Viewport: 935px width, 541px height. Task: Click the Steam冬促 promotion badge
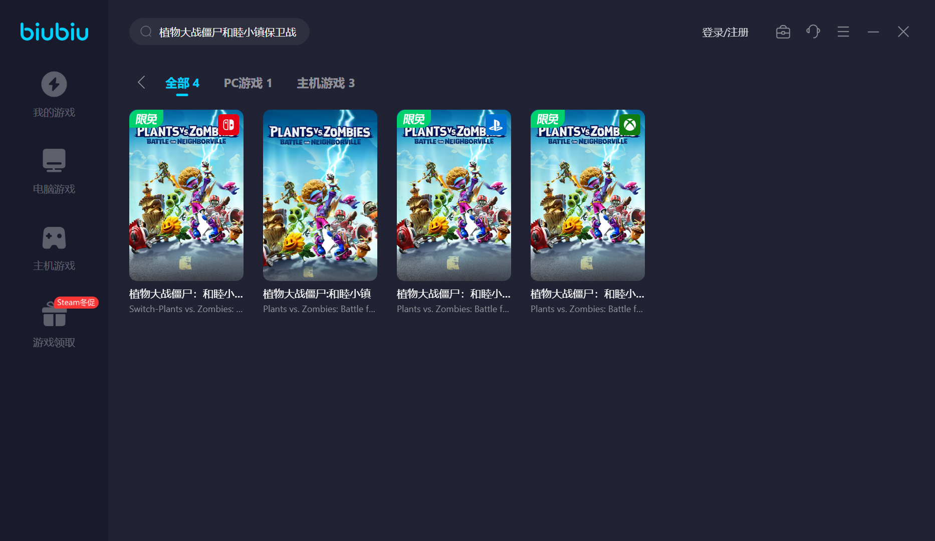pos(76,303)
